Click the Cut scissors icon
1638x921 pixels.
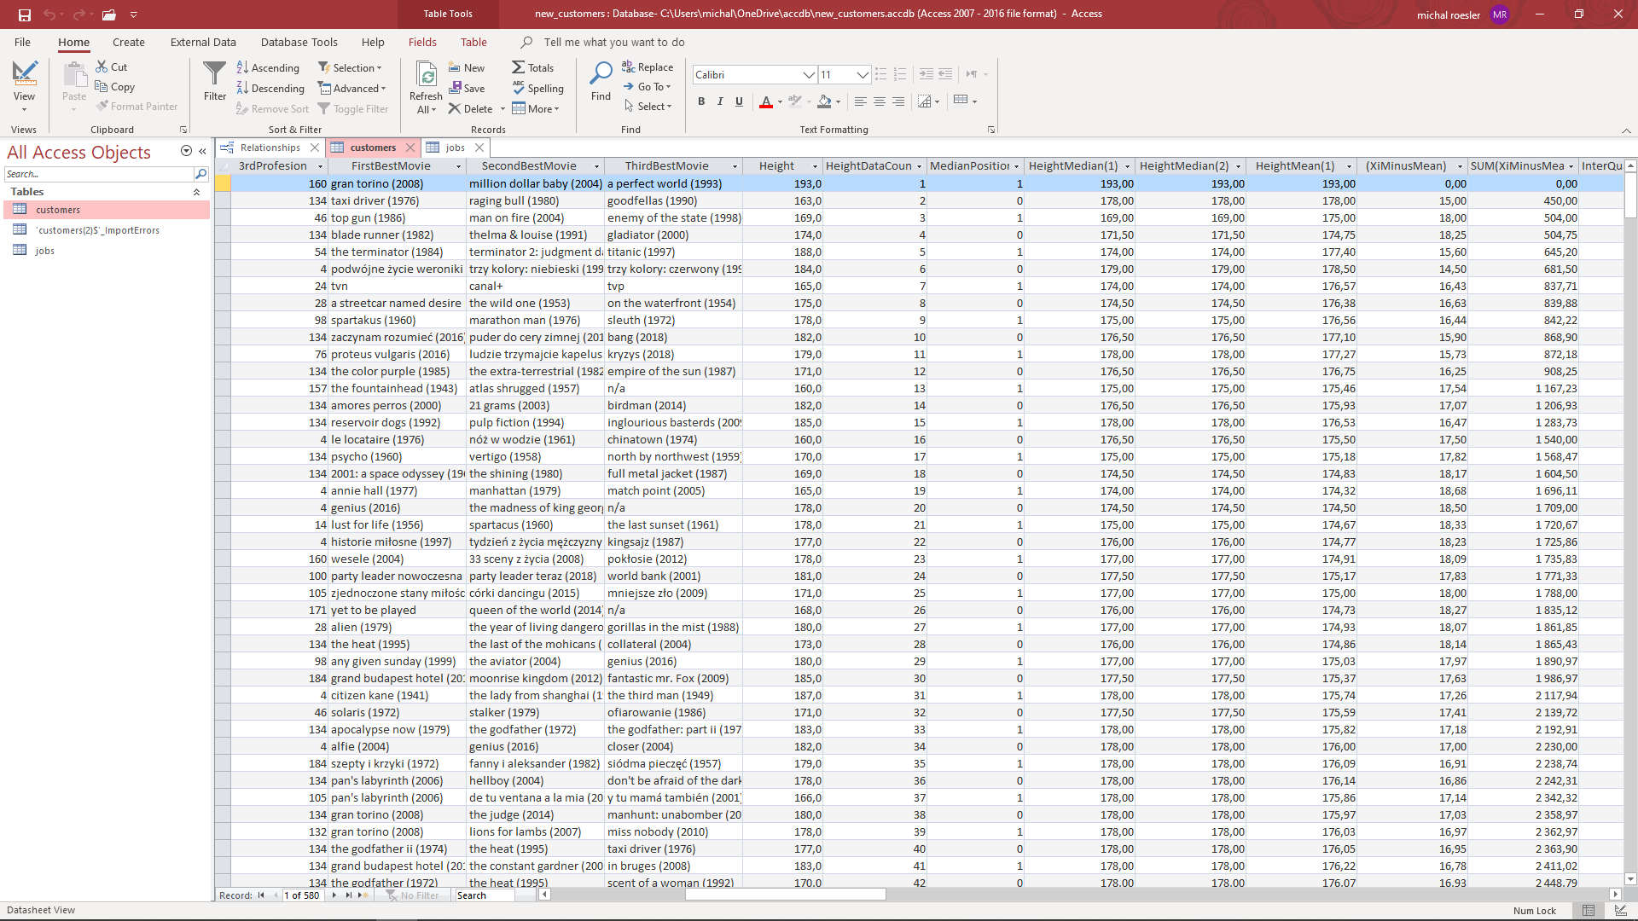click(x=102, y=67)
